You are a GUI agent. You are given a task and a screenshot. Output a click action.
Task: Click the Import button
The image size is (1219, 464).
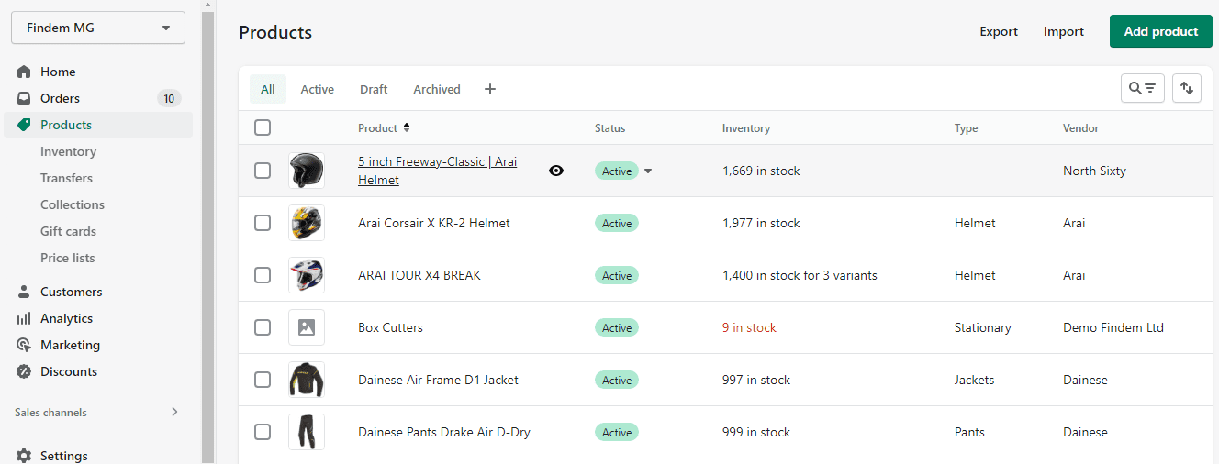point(1064,31)
